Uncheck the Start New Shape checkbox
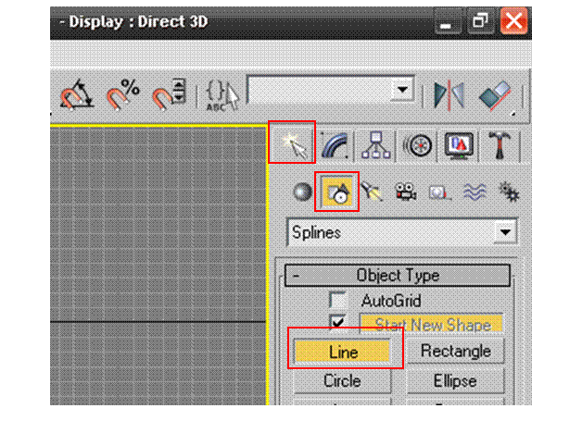The height and width of the screenshot is (421, 582). click(x=338, y=324)
